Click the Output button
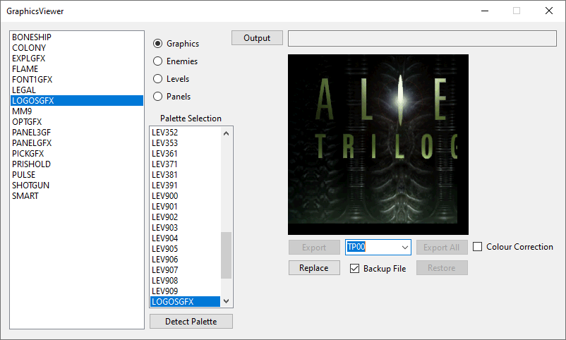 click(x=257, y=38)
